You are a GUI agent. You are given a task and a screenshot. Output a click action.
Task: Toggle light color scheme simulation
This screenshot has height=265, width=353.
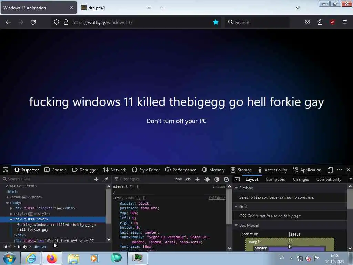coord(207,179)
